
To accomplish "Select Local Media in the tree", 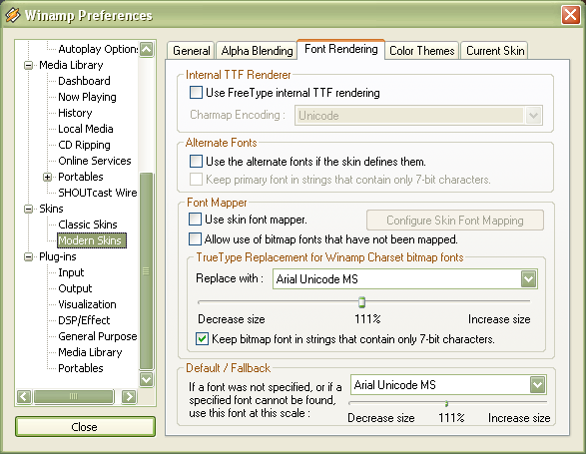I will point(86,129).
